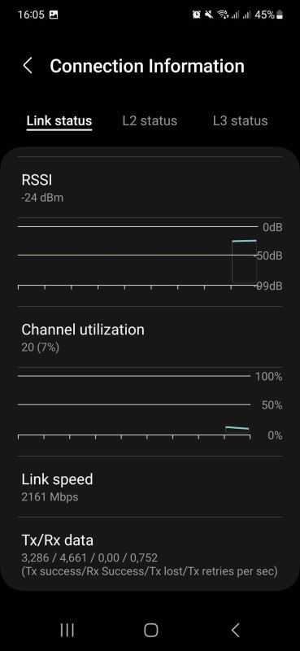Tap the back chevron in navigation bar
300x651 pixels.
[x=235, y=630]
